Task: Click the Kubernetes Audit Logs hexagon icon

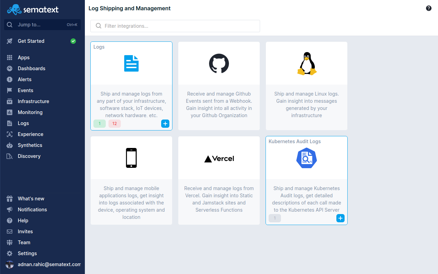Action: 307,158
